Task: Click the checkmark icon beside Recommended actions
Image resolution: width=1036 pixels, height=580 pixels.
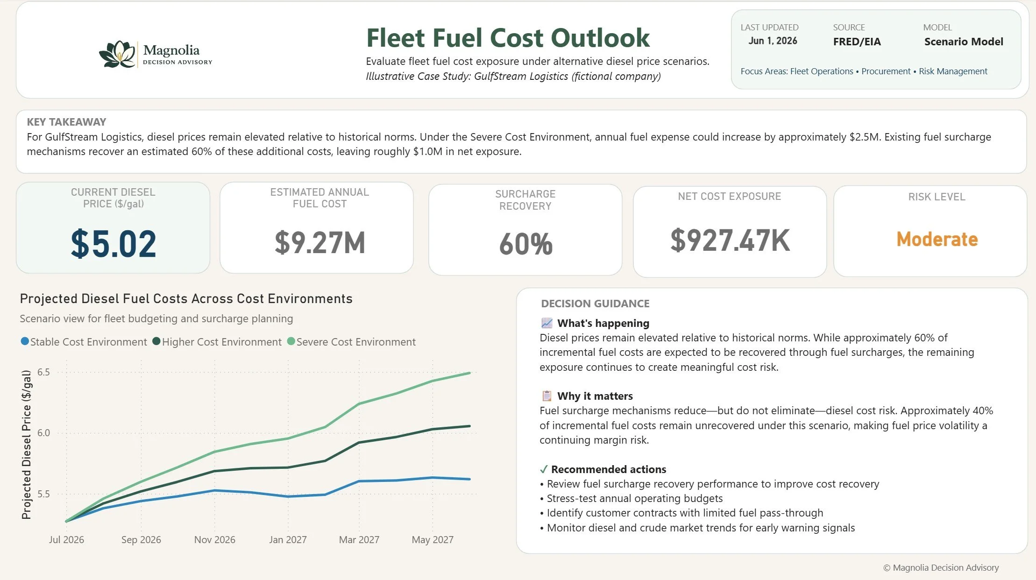Action: (x=543, y=469)
